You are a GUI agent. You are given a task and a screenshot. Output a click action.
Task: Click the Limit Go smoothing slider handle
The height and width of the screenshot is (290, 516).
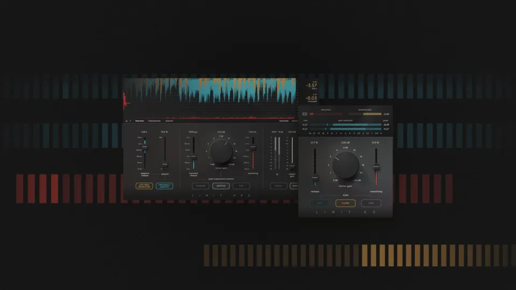[x=376, y=168]
